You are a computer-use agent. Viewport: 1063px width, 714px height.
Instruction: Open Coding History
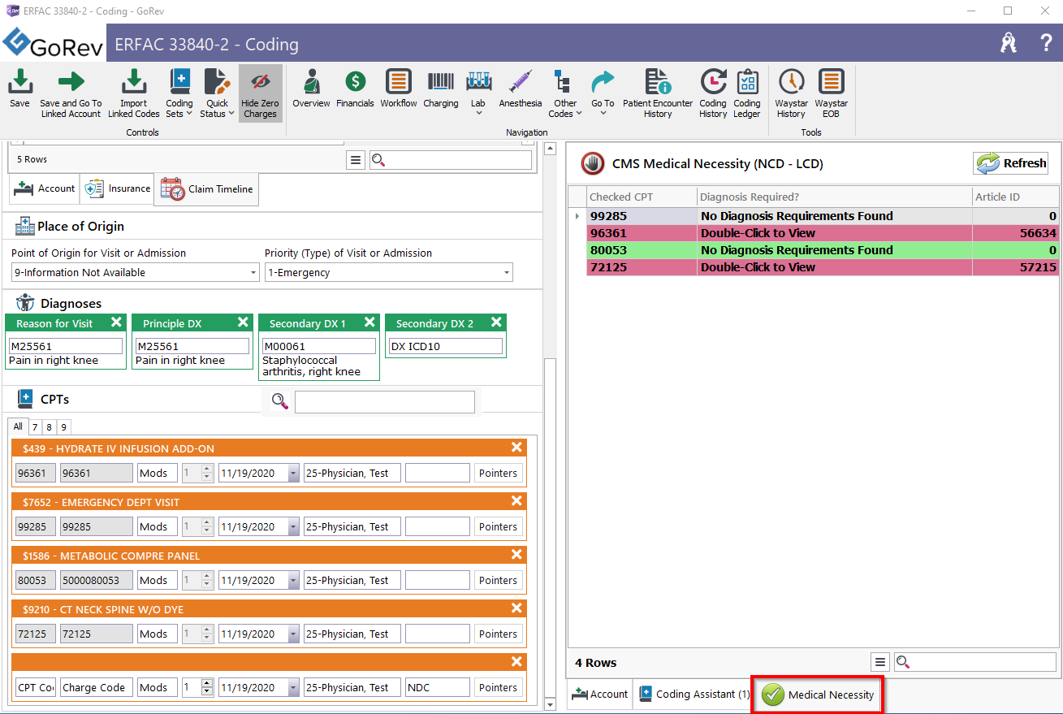713,93
